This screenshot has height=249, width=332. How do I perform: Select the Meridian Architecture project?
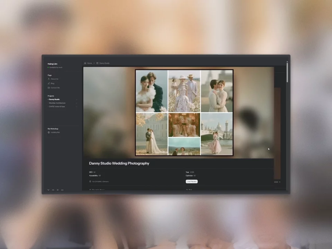[x=57, y=103]
